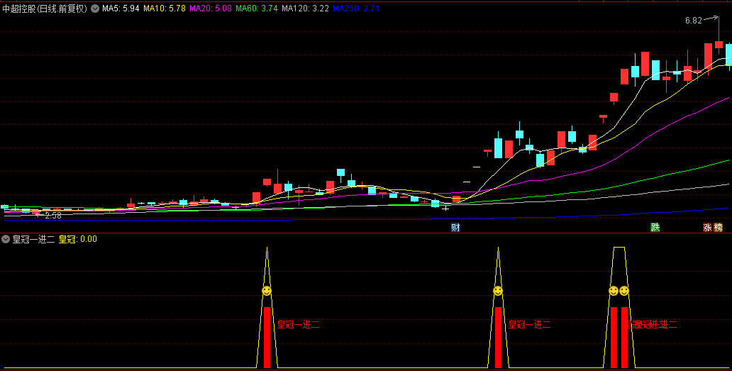Select the blue MA250 moving average label
732x371 pixels.
pos(356,9)
